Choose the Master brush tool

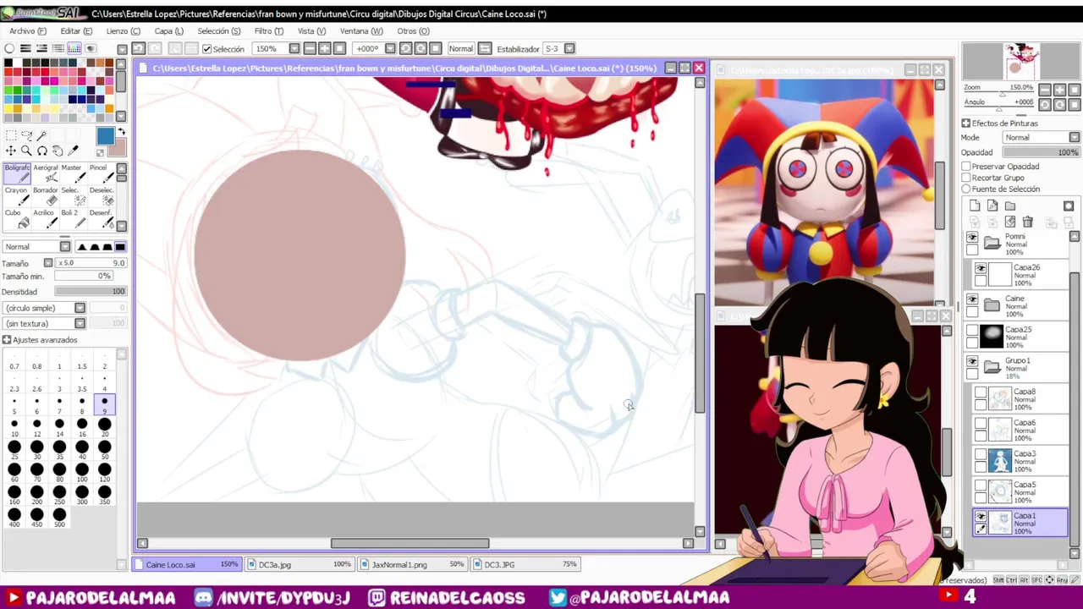(x=73, y=173)
